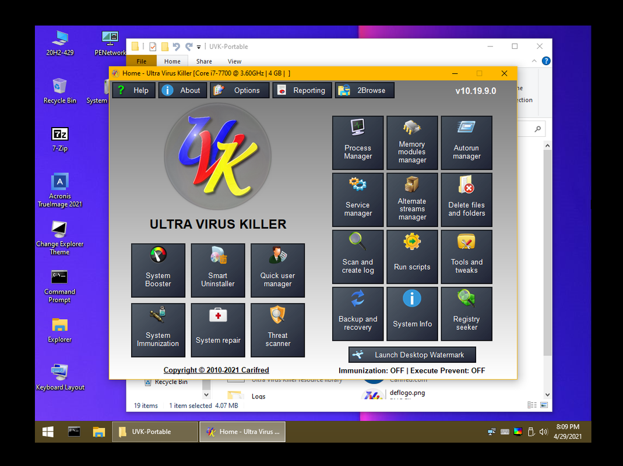Viewport: 623px width, 466px height.
Task: Open the Service manager
Action: pyautogui.click(x=358, y=200)
